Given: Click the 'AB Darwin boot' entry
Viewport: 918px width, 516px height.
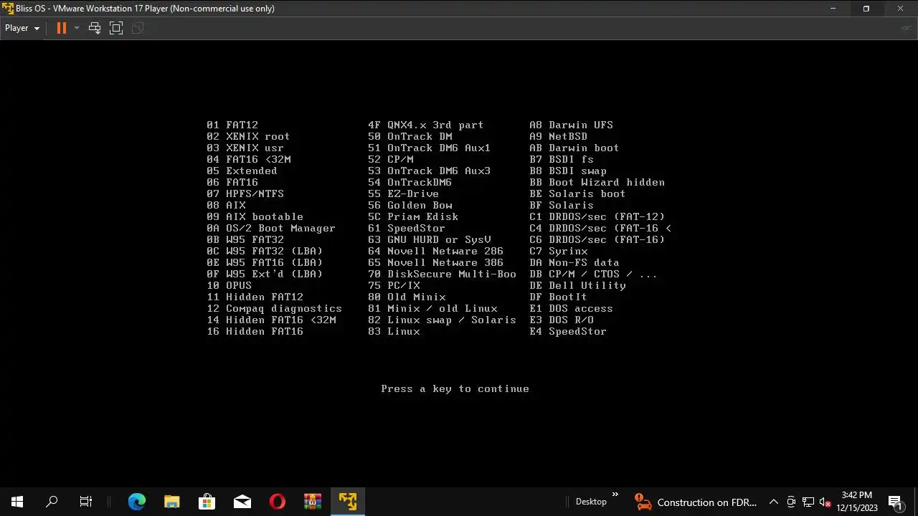Looking at the screenshot, I should point(574,148).
